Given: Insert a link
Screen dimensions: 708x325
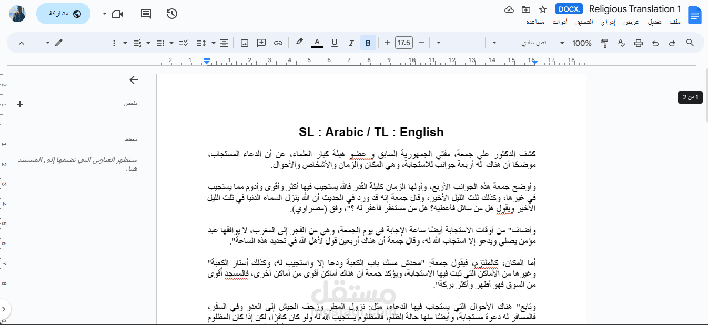Looking at the screenshot, I should tap(278, 43).
